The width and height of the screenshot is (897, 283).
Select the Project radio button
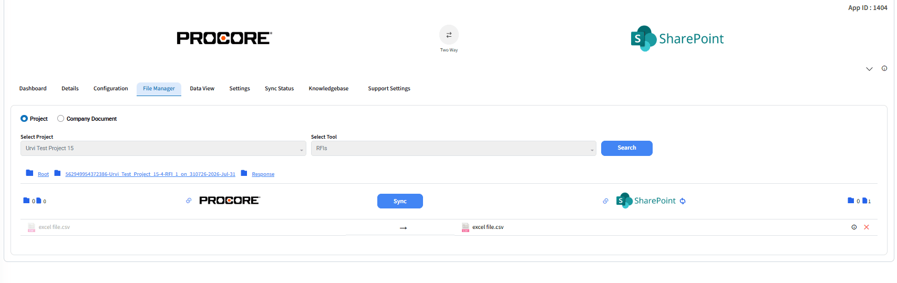24,119
